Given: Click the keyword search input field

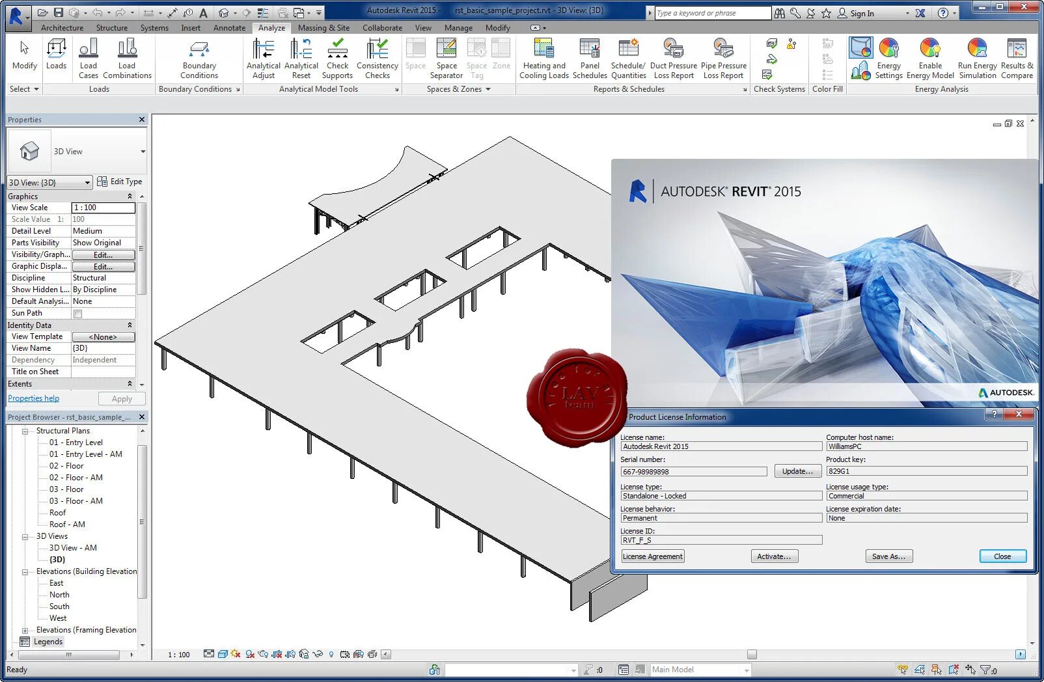Looking at the screenshot, I should 712,13.
